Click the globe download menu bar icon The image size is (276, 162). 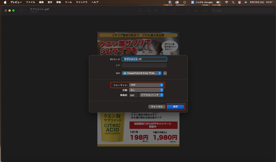click(x=170, y=2)
